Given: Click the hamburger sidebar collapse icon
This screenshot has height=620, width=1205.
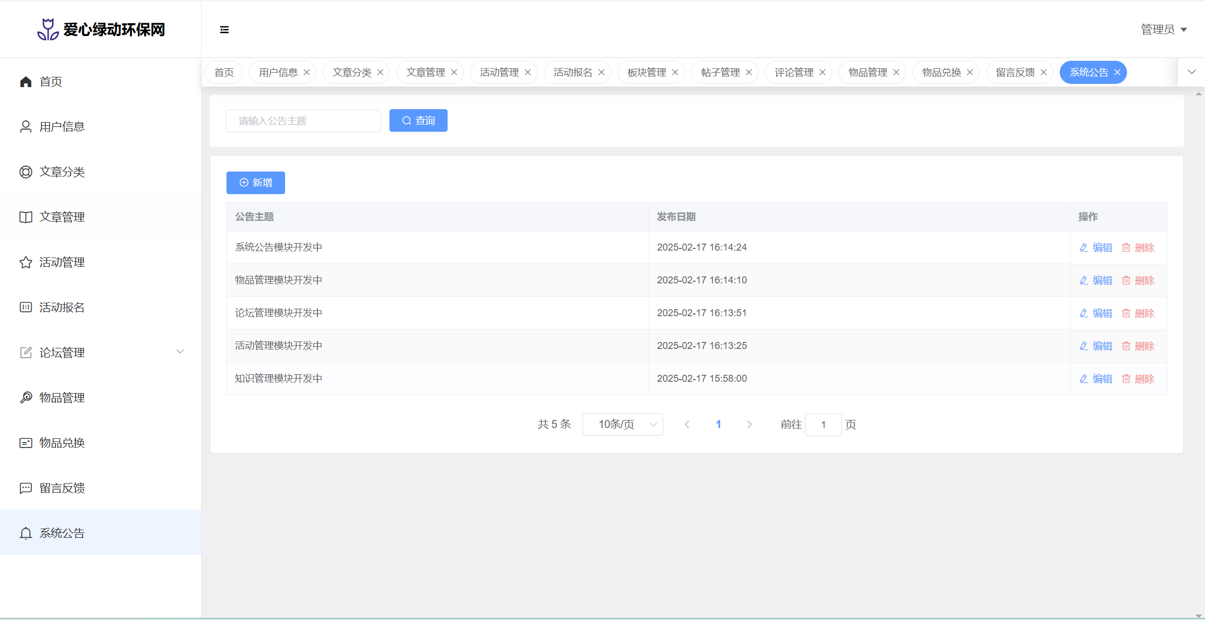Looking at the screenshot, I should click(x=224, y=30).
